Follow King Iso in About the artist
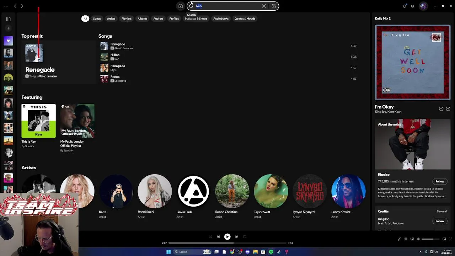The width and height of the screenshot is (455, 256). click(x=440, y=182)
